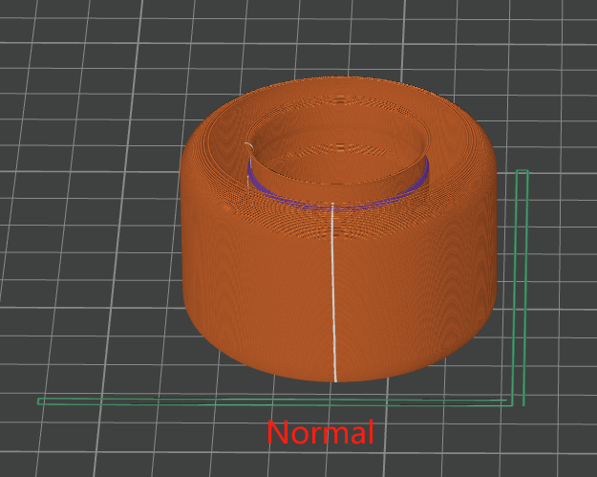Click the green skirt line on the right side
This screenshot has height=477, width=597.
522,287
